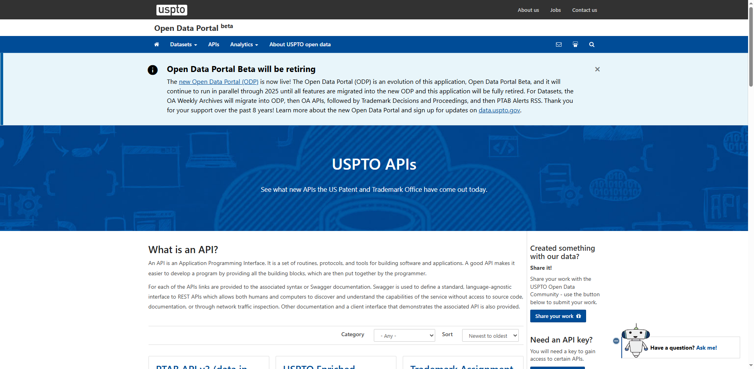Expand the Analytics dropdown menu

click(x=244, y=44)
